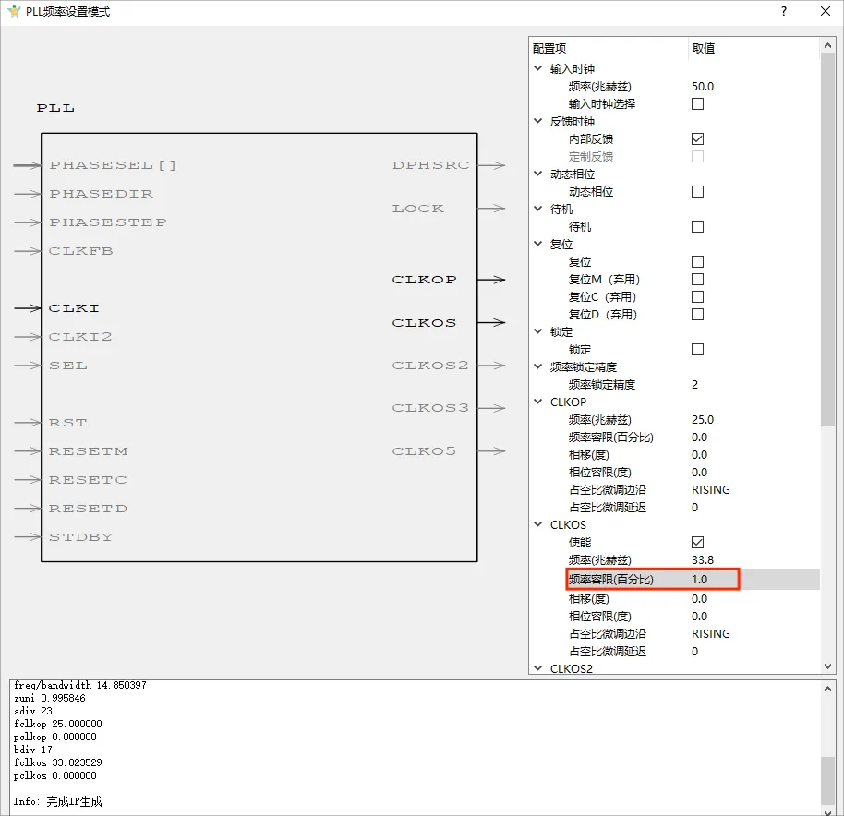Viewport: 844px width, 816px height.
Task: Click the RESETM input pin label
Action: pos(89,451)
